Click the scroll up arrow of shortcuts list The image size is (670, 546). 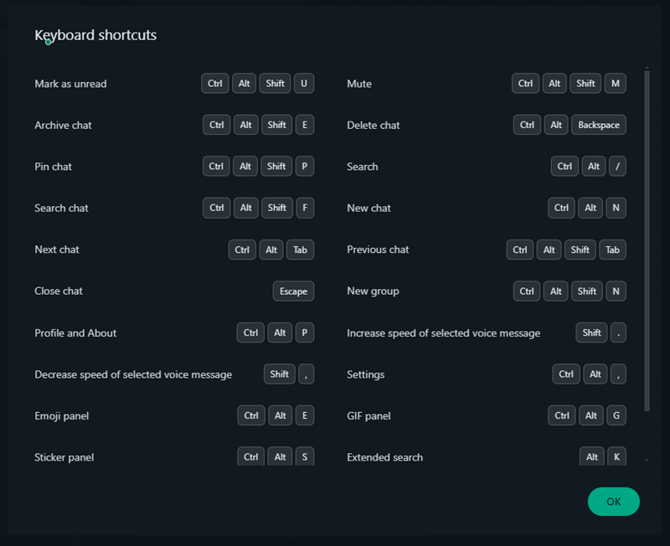pyautogui.click(x=647, y=69)
